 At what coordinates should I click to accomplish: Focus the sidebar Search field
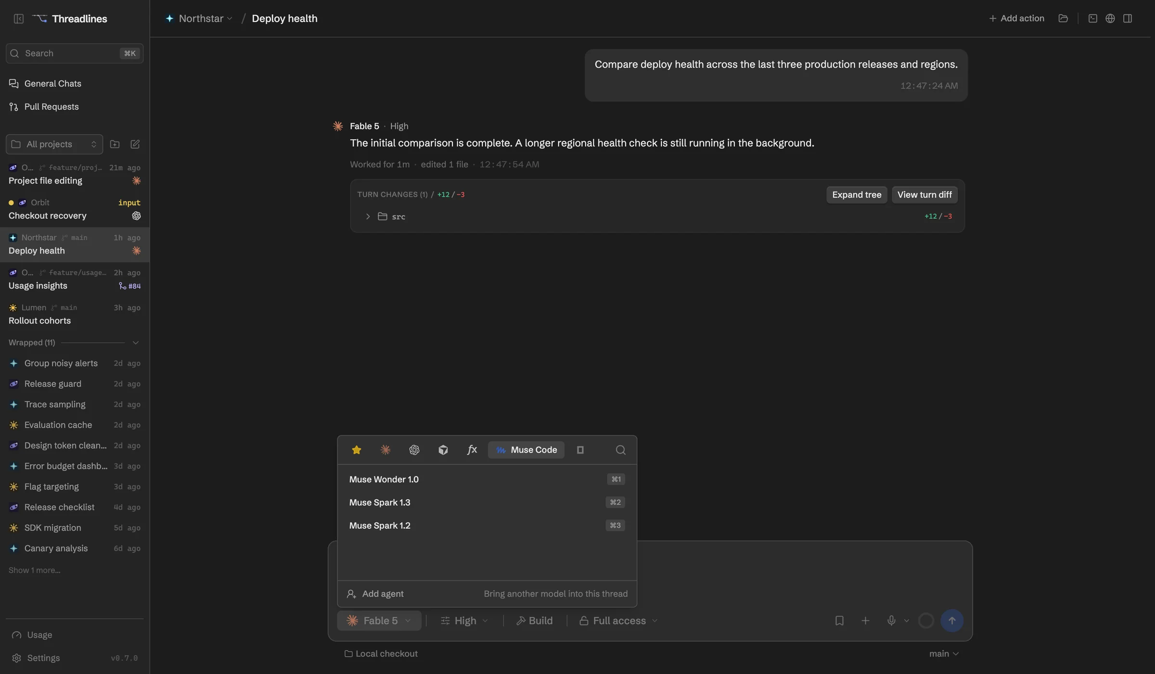(75, 53)
